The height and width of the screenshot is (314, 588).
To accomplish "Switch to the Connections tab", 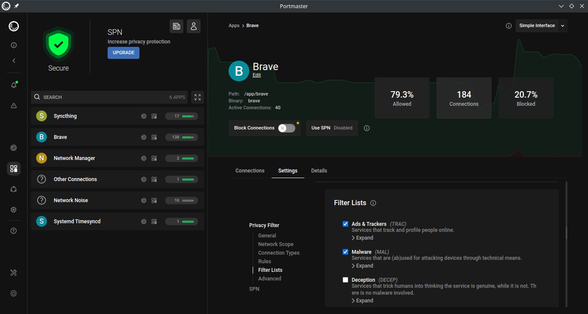I will click(x=250, y=171).
